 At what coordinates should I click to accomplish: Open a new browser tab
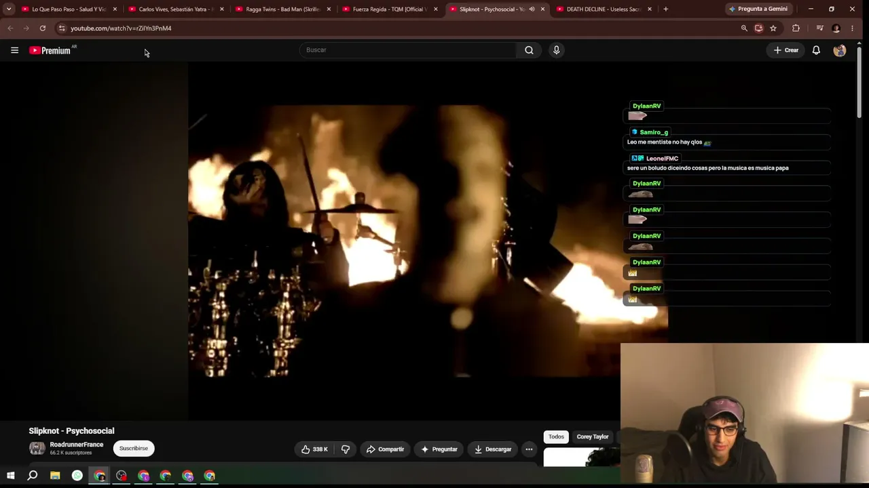[x=665, y=9]
